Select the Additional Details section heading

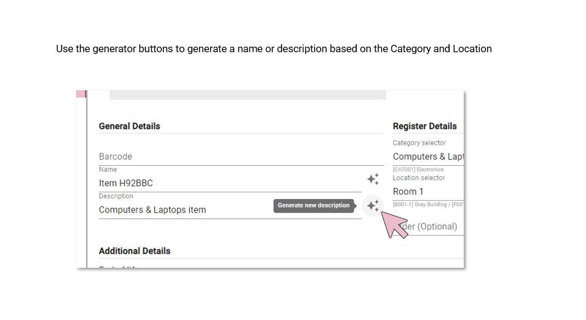(135, 251)
